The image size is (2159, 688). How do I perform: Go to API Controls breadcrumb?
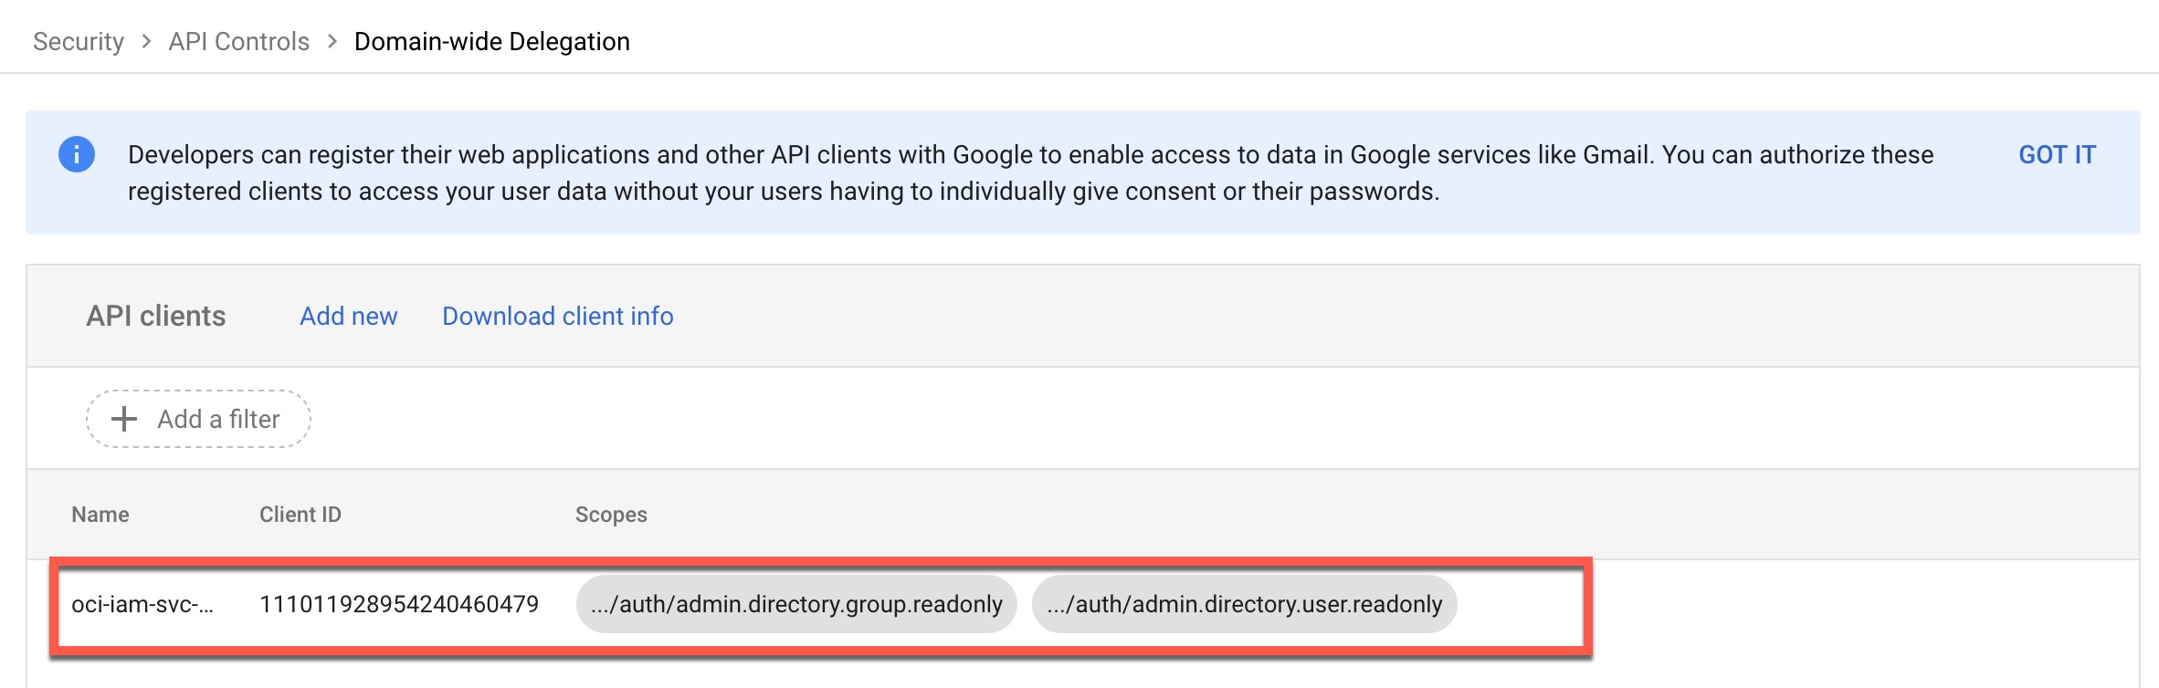tap(239, 42)
